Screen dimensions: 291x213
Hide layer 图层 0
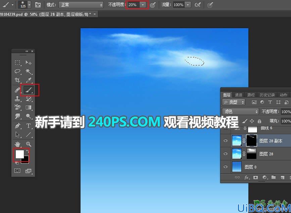[226, 167]
